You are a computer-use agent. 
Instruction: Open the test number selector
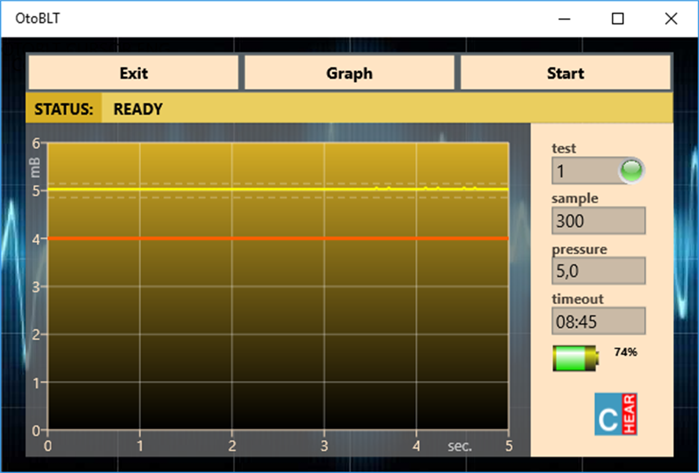click(587, 171)
